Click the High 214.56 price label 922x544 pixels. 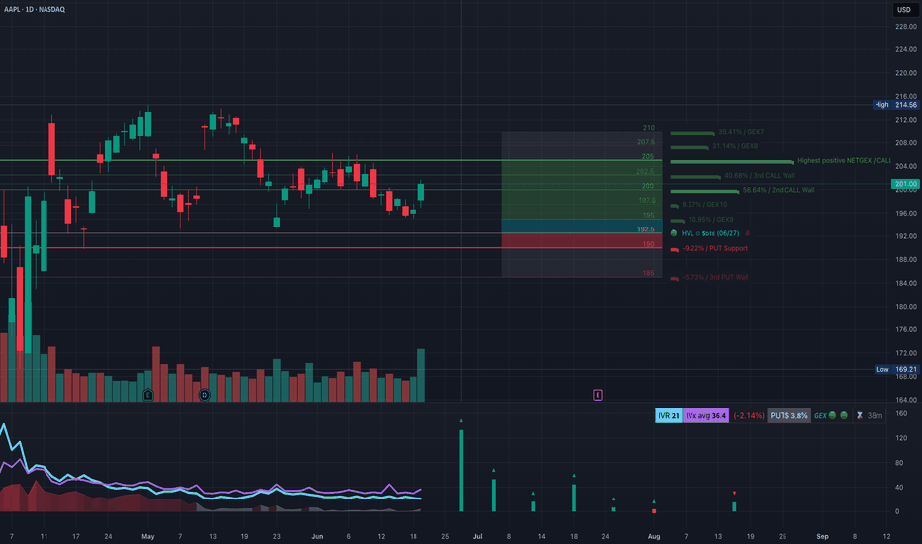(896, 105)
